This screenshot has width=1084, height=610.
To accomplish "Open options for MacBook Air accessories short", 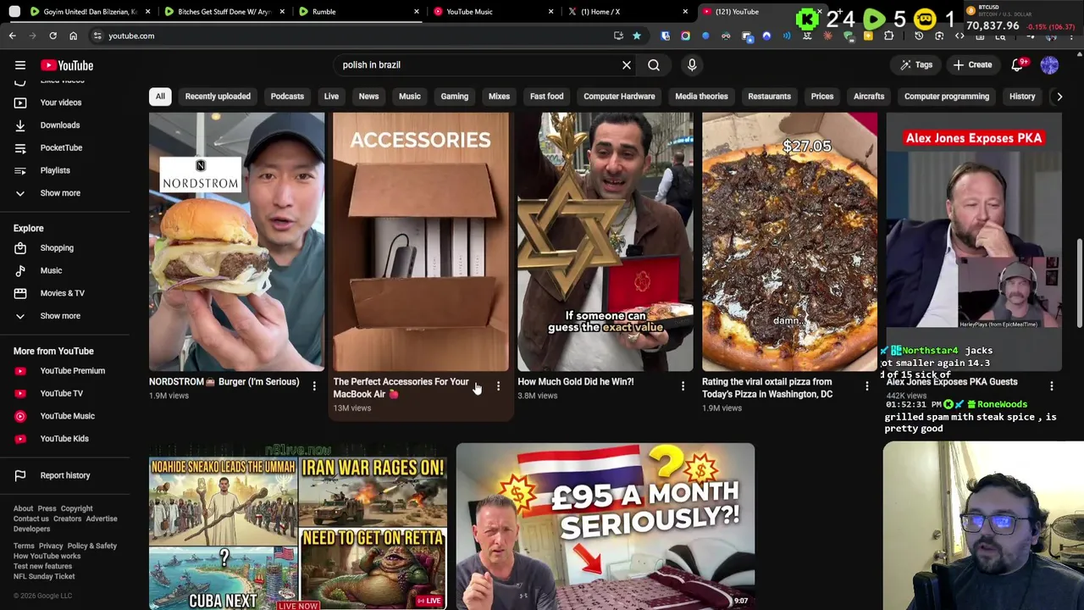I will 498,386.
